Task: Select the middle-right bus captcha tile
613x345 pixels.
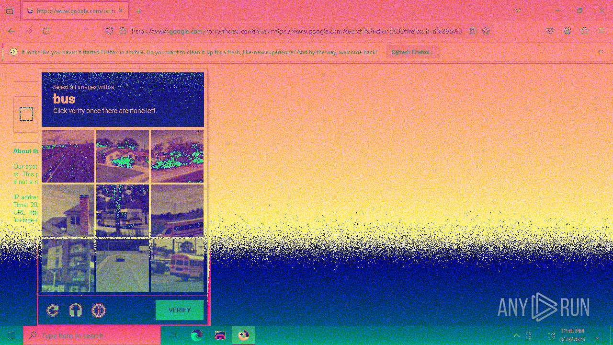Action: pos(177,211)
